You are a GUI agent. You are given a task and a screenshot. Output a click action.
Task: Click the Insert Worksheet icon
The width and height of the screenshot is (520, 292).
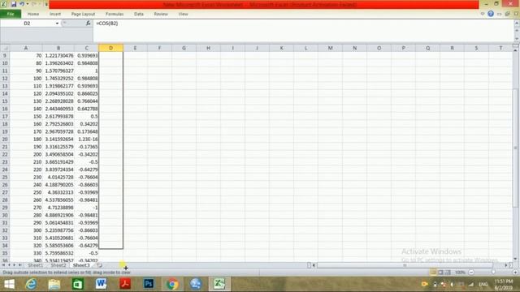click(x=99, y=265)
